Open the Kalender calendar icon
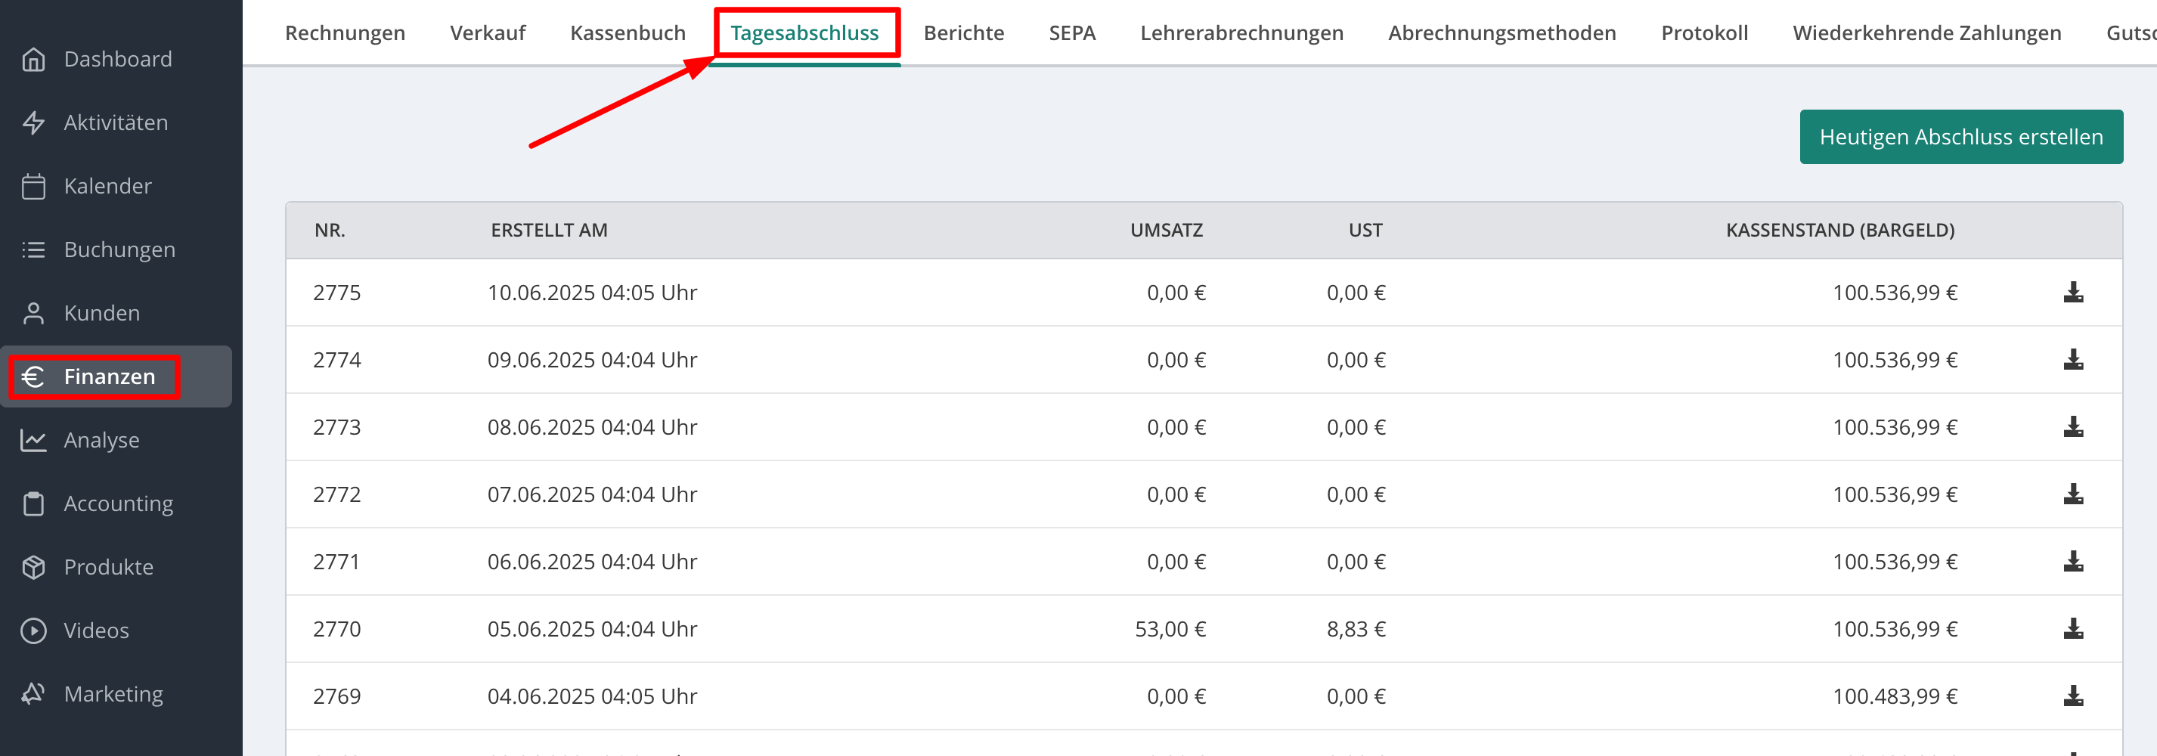 coord(33,186)
